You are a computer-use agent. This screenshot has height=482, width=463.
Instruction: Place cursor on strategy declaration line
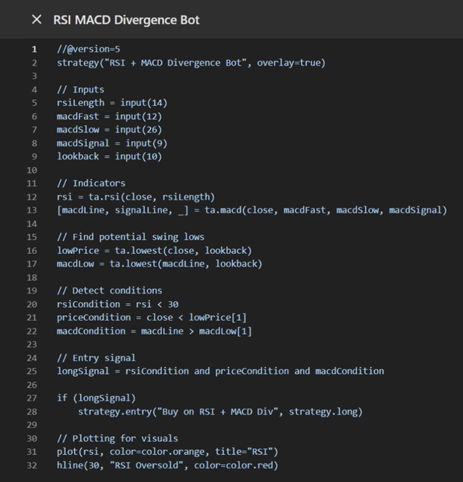click(191, 63)
